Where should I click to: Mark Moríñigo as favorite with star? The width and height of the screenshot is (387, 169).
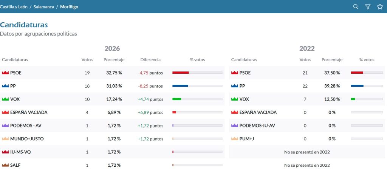380,7
